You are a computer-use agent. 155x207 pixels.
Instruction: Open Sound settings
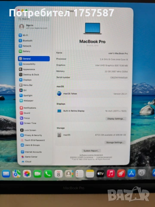point(25,113)
